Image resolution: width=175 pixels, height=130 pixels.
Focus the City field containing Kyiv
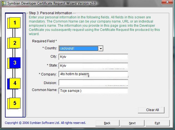pyautogui.click(x=93, y=57)
